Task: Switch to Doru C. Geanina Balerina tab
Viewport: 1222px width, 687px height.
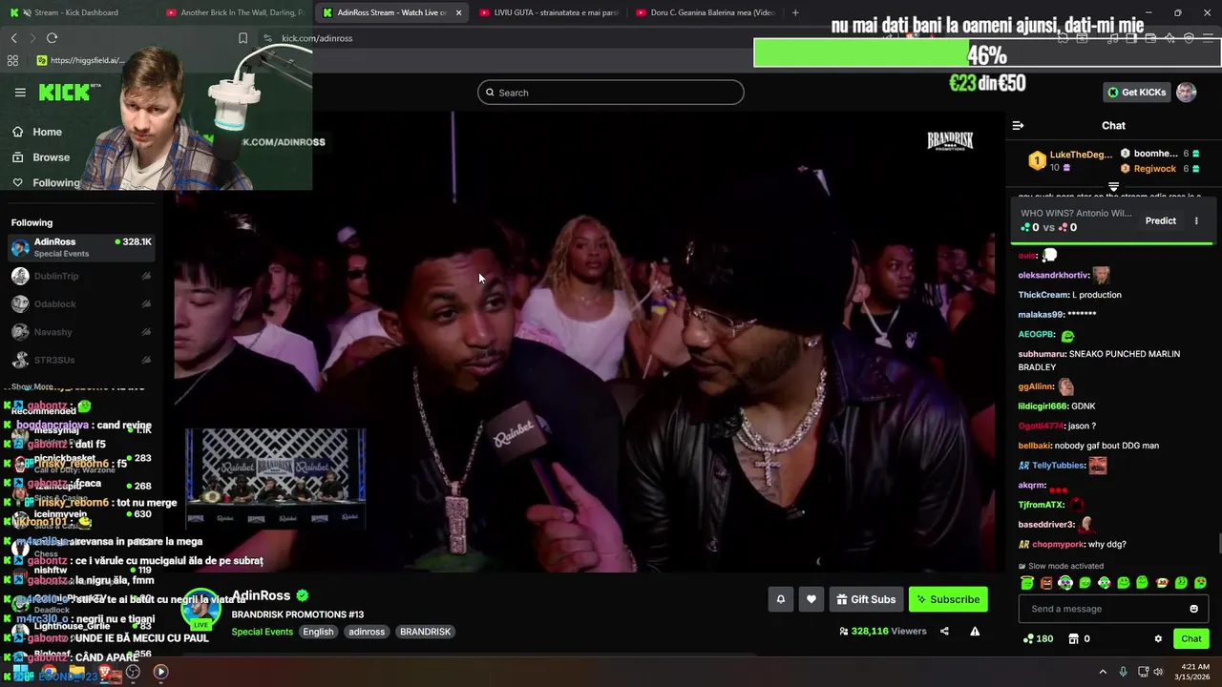Action: [704, 12]
